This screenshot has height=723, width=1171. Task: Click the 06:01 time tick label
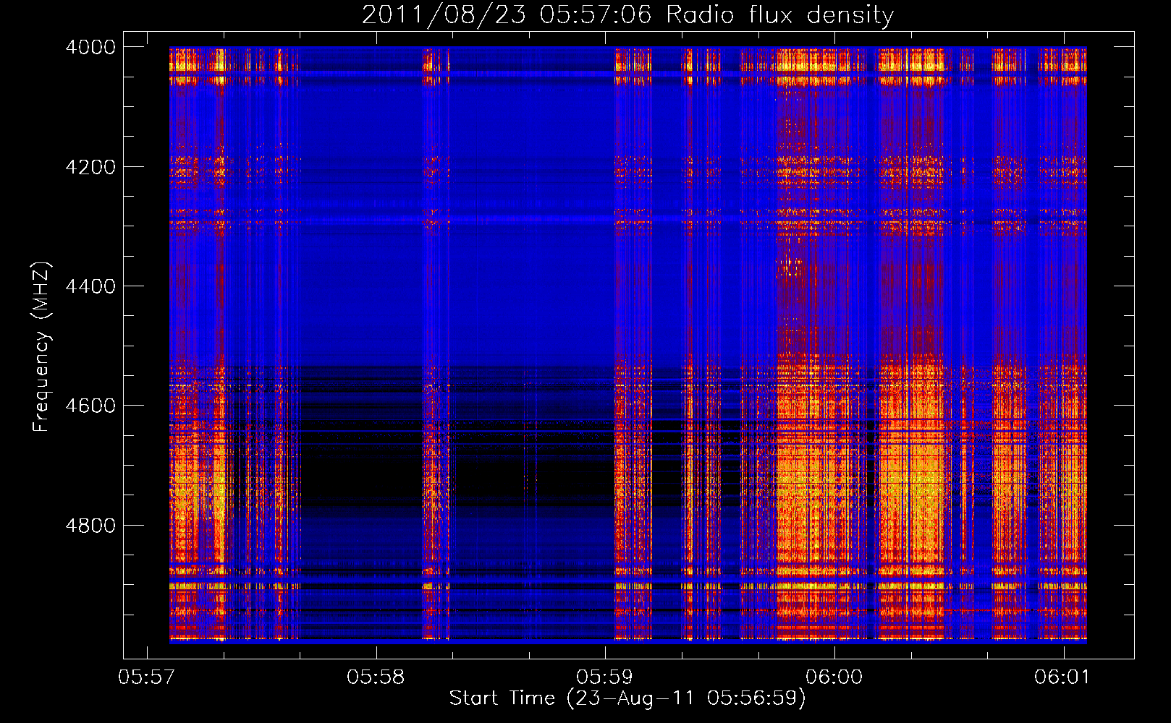pyautogui.click(x=1063, y=677)
